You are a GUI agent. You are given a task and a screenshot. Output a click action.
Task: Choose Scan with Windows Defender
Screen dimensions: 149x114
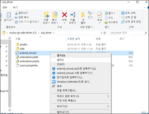coord(81,82)
